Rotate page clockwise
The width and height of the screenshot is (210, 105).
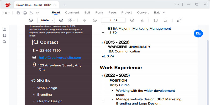(x=166, y=20)
